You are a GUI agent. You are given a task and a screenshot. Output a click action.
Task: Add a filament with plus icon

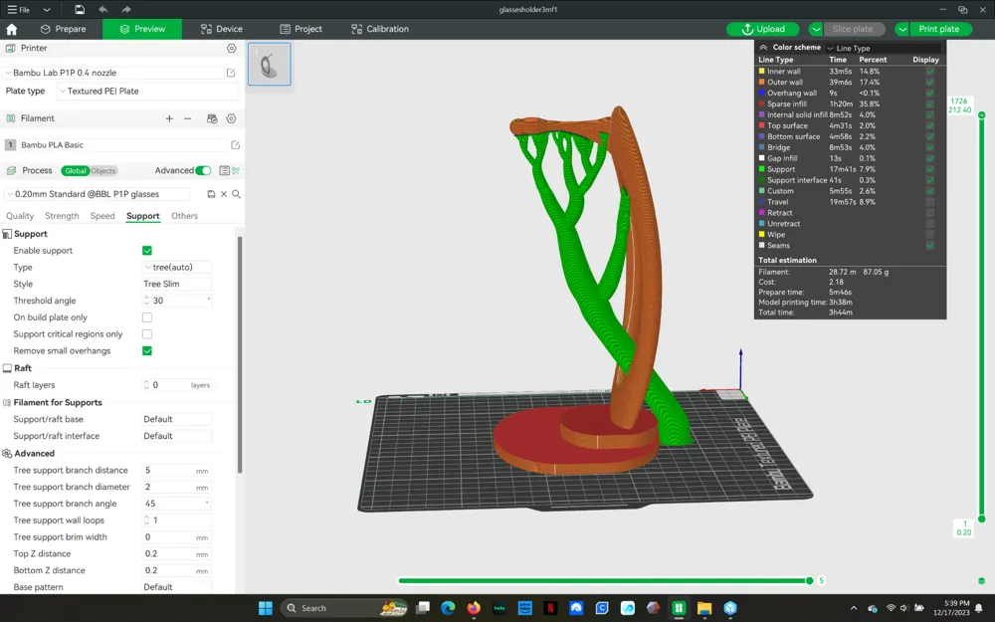(169, 118)
